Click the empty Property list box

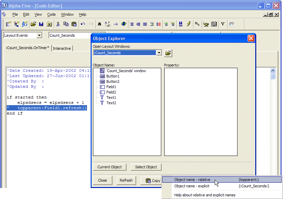(201, 112)
